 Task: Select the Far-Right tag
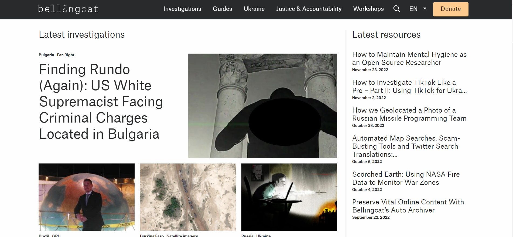[66, 55]
